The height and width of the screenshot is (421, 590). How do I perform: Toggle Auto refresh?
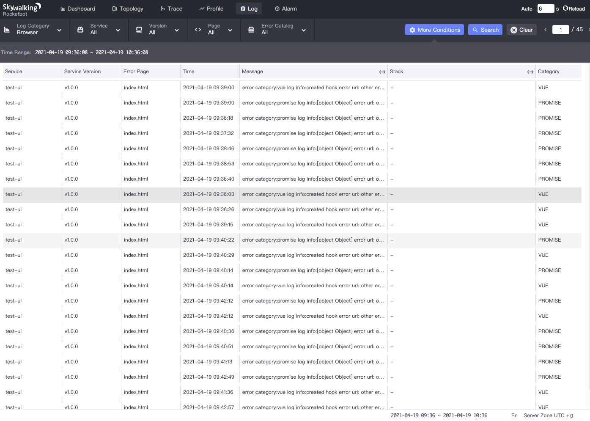[x=527, y=8]
